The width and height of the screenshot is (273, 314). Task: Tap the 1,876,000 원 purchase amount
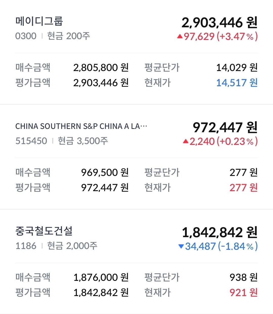101,277
